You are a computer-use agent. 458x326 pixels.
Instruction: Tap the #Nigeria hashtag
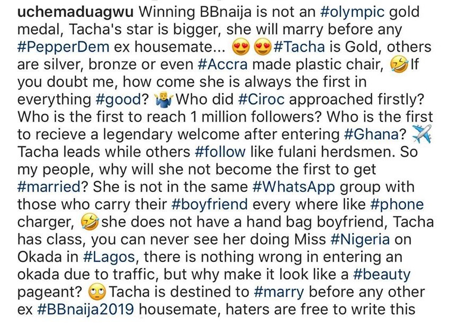click(x=362, y=240)
